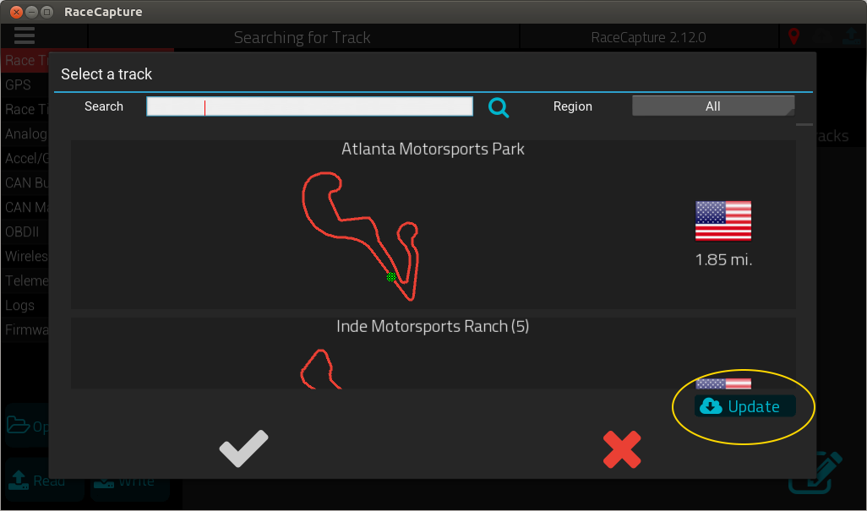Click the edit pencil icon in main window

(x=816, y=472)
